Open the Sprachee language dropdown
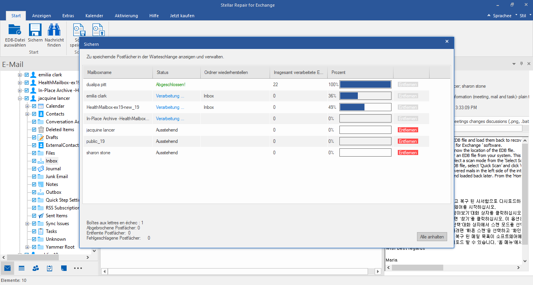The image size is (533, 285). click(502, 16)
